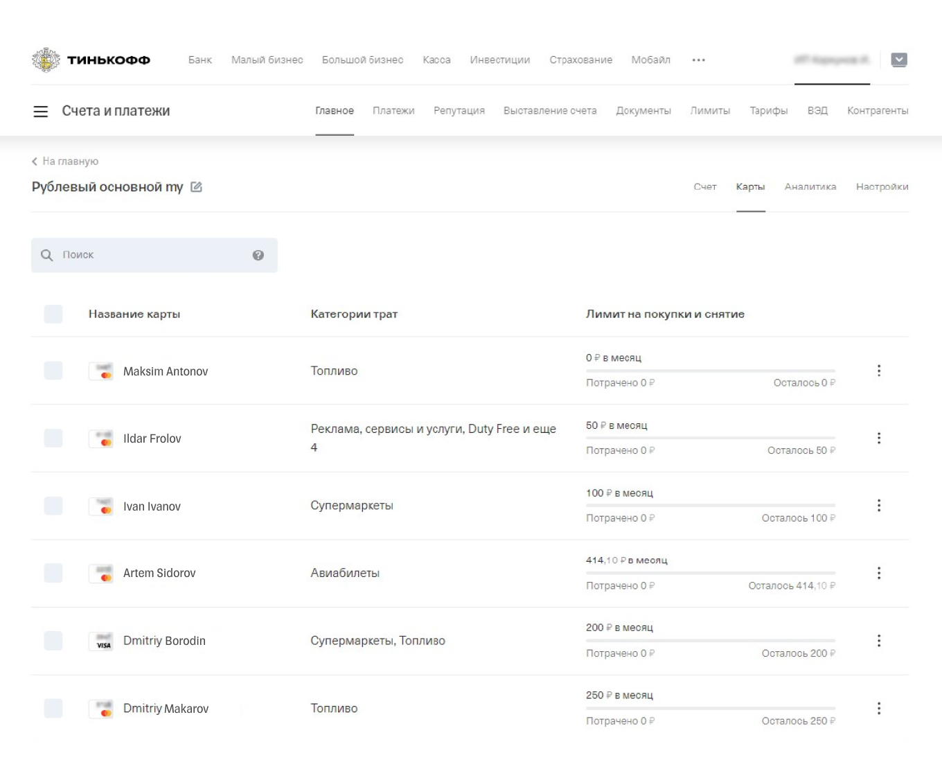
Task: Expand more top navigation items via ellipsis
Action: click(698, 60)
